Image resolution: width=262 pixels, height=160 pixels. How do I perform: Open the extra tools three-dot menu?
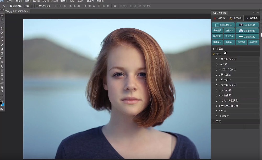click(2, 96)
